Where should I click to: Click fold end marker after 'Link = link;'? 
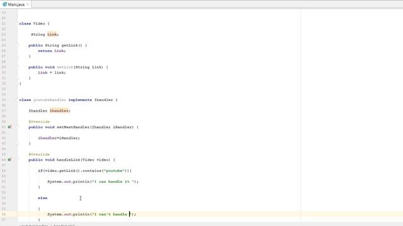coord(18,78)
